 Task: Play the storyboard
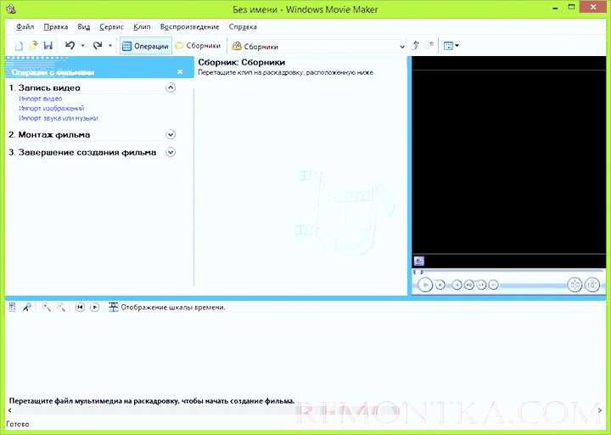[95, 308]
